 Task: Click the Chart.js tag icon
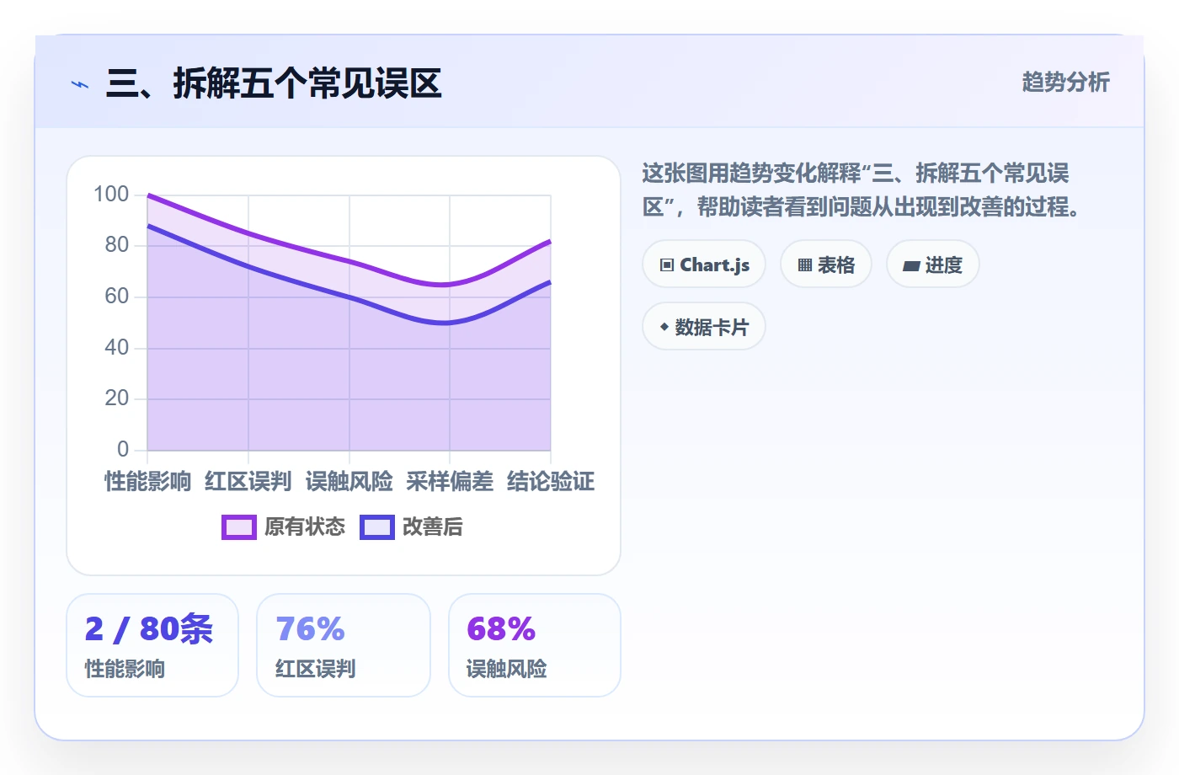[x=667, y=265]
